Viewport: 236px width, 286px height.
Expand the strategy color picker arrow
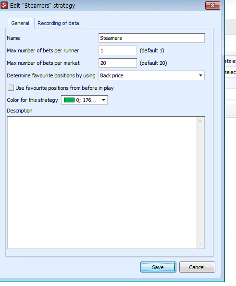[104, 100]
